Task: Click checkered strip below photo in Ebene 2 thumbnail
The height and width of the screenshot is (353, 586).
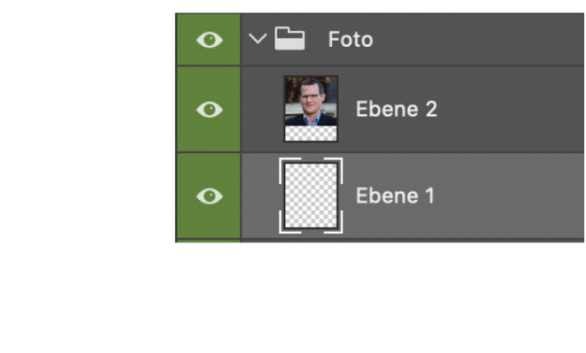Action: point(311,134)
